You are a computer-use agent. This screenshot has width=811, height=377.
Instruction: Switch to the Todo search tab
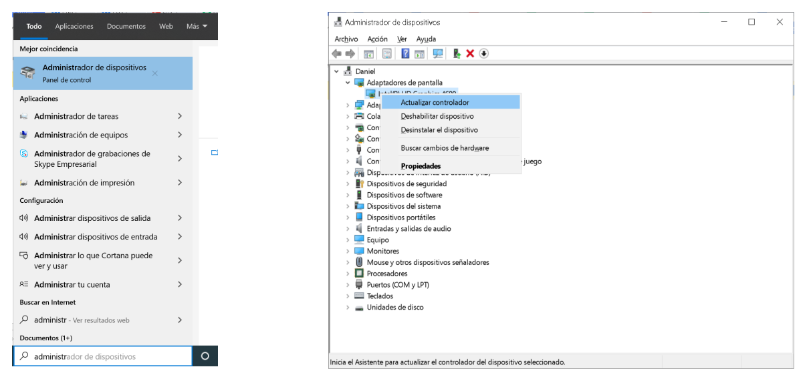(34, 26)
